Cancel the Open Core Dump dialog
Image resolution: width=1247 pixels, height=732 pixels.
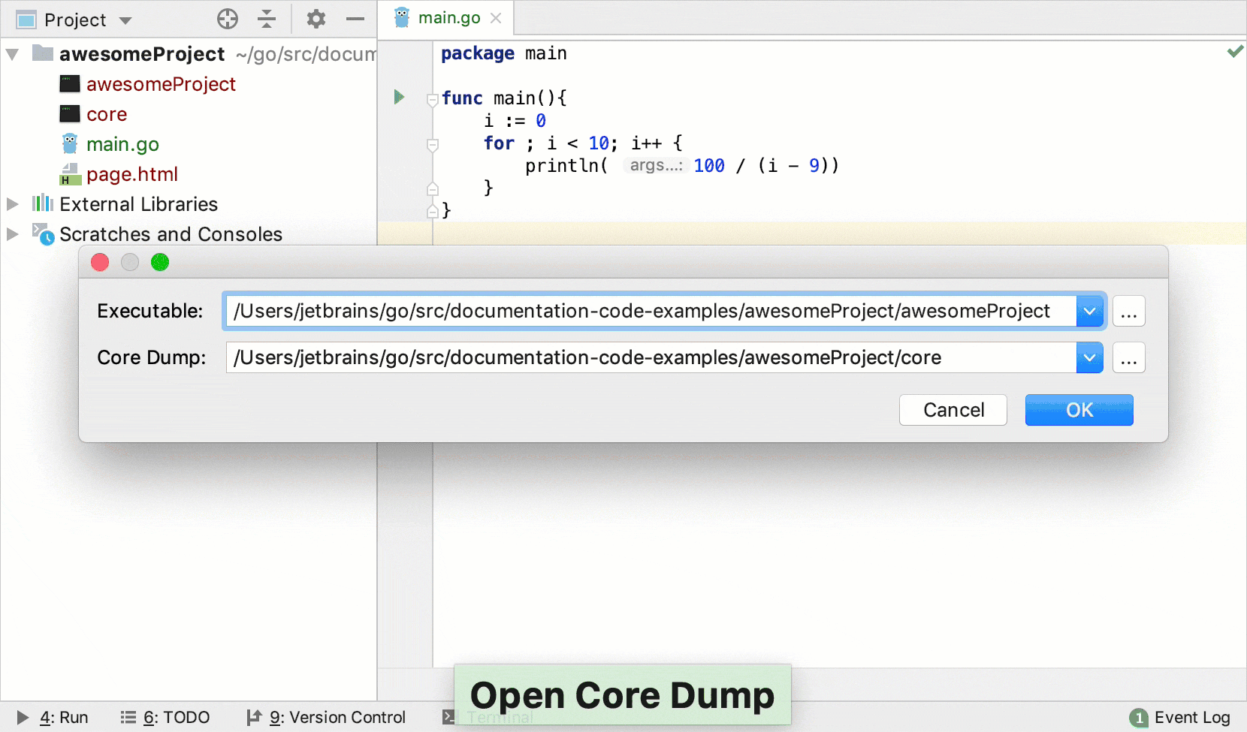click(953, 410)
